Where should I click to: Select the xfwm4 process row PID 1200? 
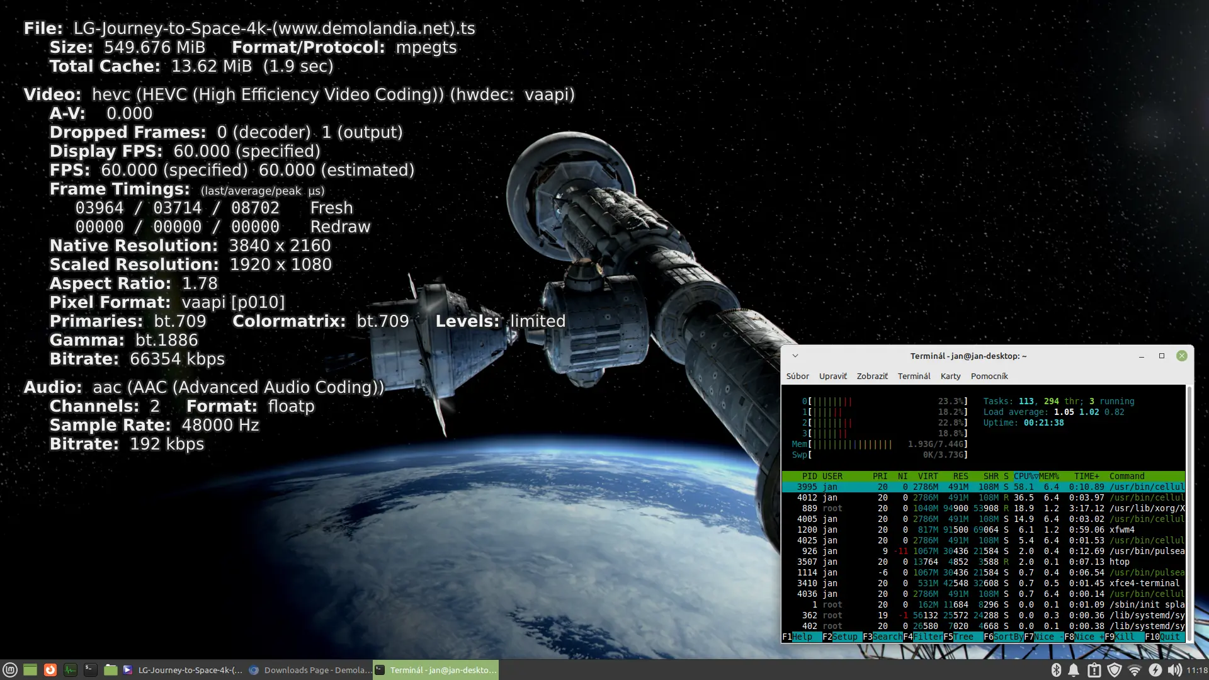983,530
